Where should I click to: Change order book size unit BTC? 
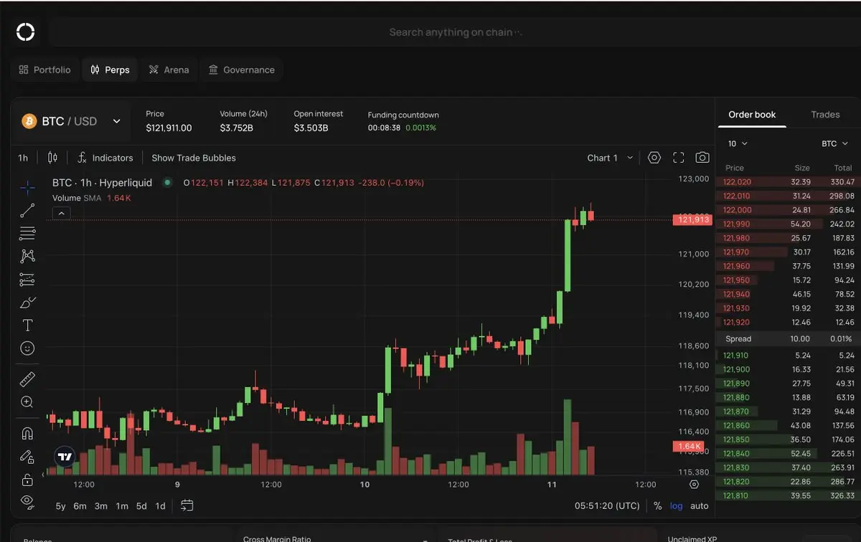coord(834,143)
